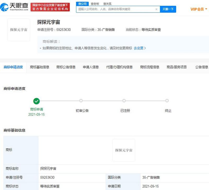Click table value 35-广告销售
Image resolution: width=209 pixels, height=190 pixels.
click(151, 177)
